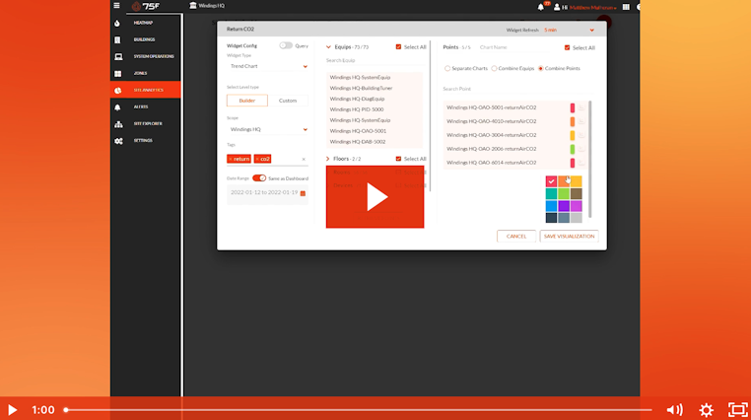Open the video player settings gear
The height and width of the screenshot is (420, 751).
coord(707,410)
